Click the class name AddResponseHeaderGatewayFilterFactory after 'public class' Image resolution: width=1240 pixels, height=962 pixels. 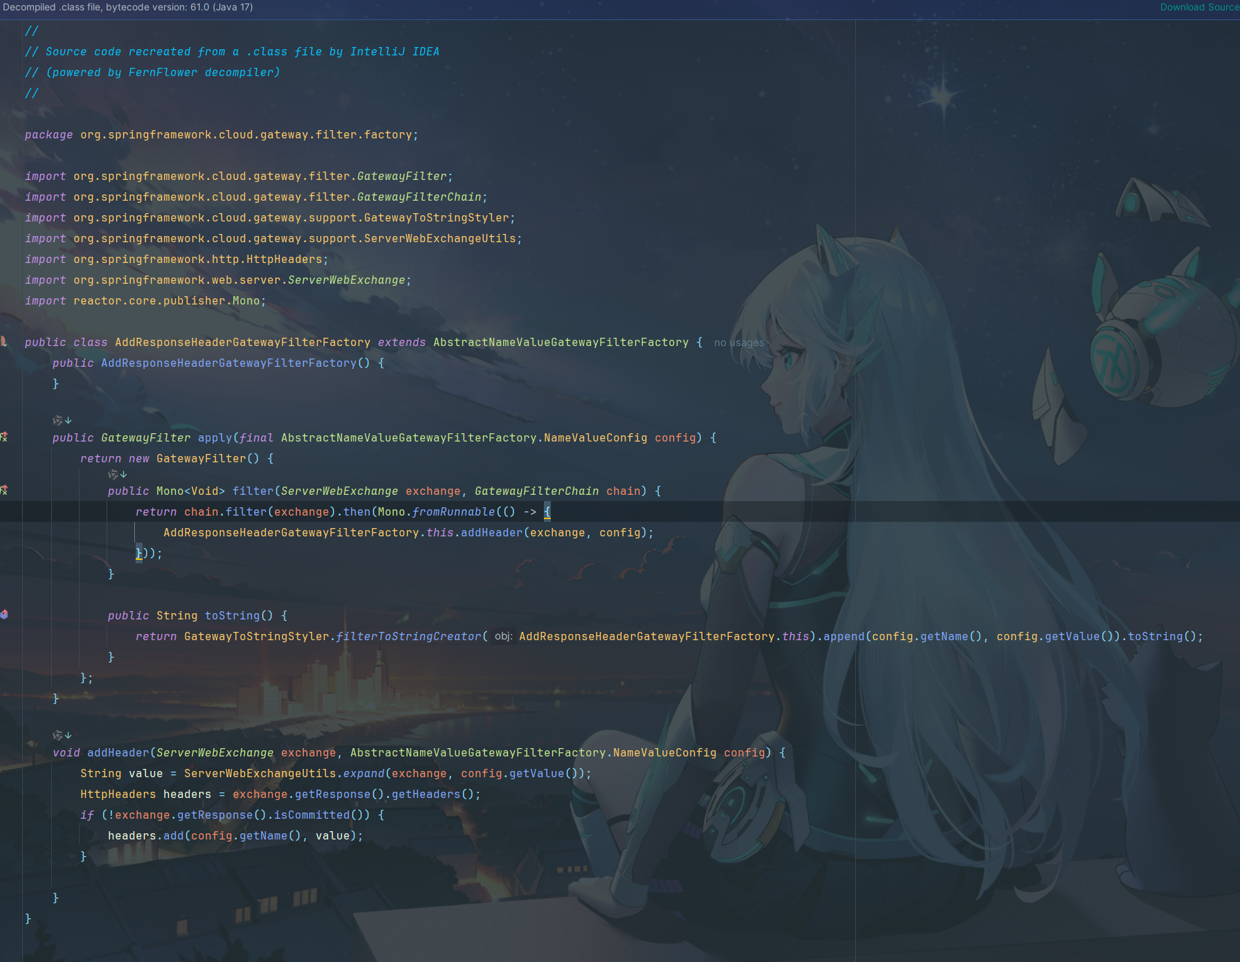(x=243, y=343)
